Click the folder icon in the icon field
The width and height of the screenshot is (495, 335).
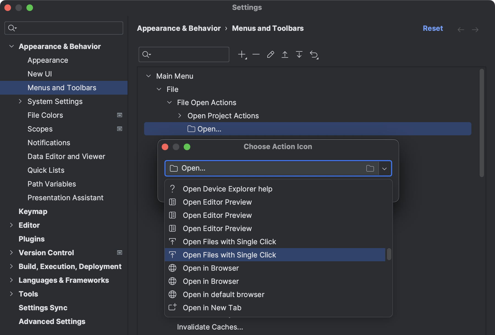[x=370, y=168]
